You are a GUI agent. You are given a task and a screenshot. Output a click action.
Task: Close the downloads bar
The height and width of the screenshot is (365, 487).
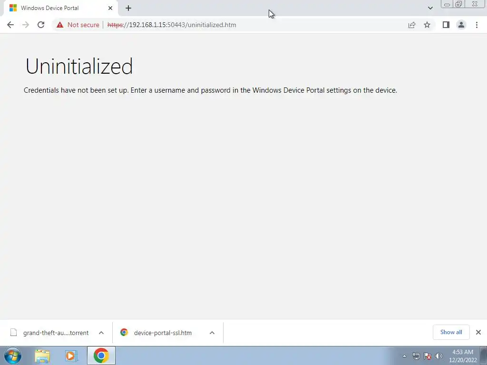[x=478, y=332]
